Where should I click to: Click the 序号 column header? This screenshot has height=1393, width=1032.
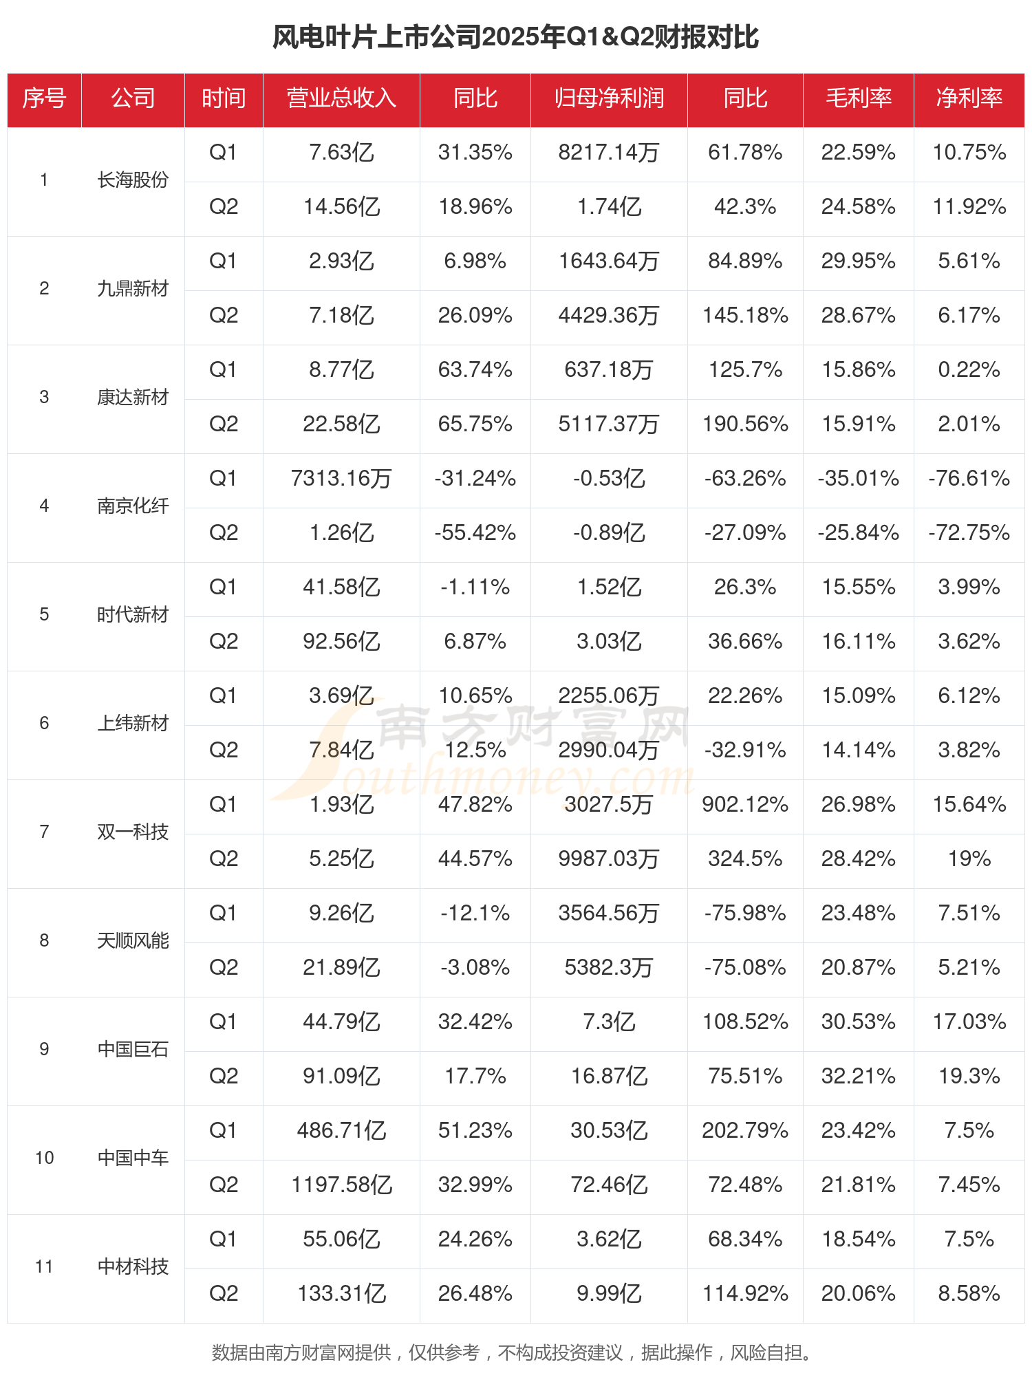(x=44, y=98)
